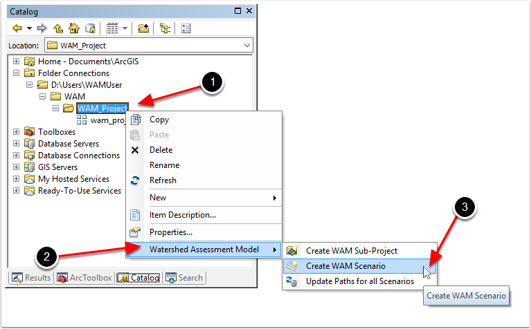The height and width of the screenshot is (329, 531).
Task: Select My Hosted Services in the tree
Action: coord(73,179)
